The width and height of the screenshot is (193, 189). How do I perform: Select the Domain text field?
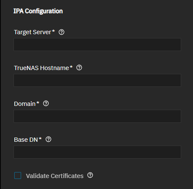point(97,116)
